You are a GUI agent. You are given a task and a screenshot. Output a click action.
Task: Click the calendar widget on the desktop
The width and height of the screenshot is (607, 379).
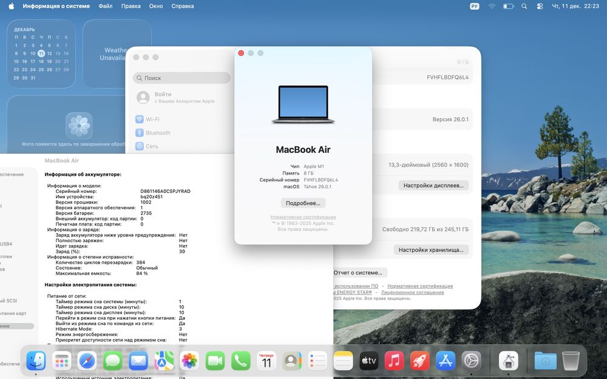click(x=41, y=54)
